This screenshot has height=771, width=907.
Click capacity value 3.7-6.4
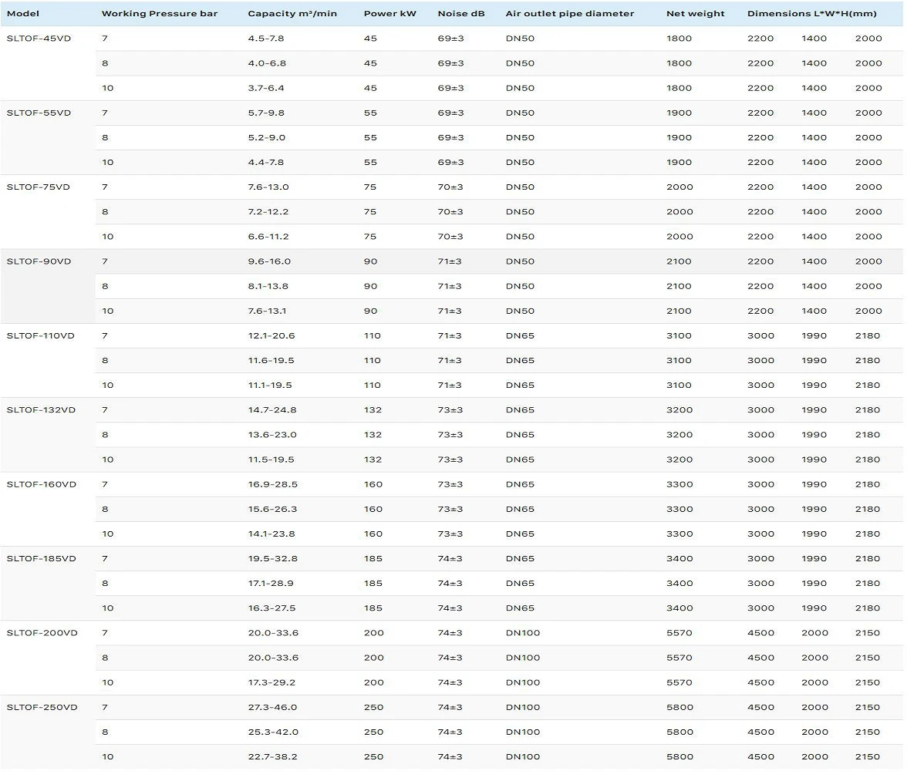coord(266,88)
